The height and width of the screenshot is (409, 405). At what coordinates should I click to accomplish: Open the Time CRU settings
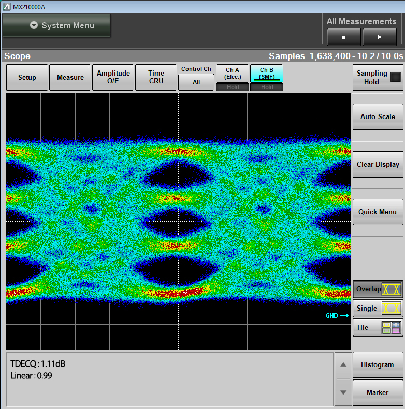coord(156,78)
